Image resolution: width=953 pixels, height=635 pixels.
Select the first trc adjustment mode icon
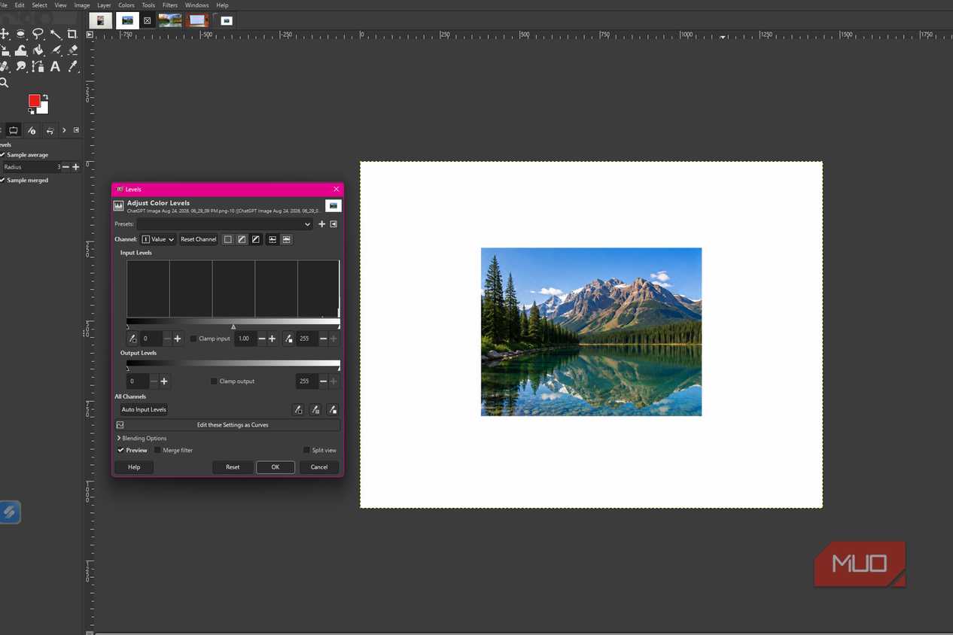pyautogui.click(x=228, y=239)
